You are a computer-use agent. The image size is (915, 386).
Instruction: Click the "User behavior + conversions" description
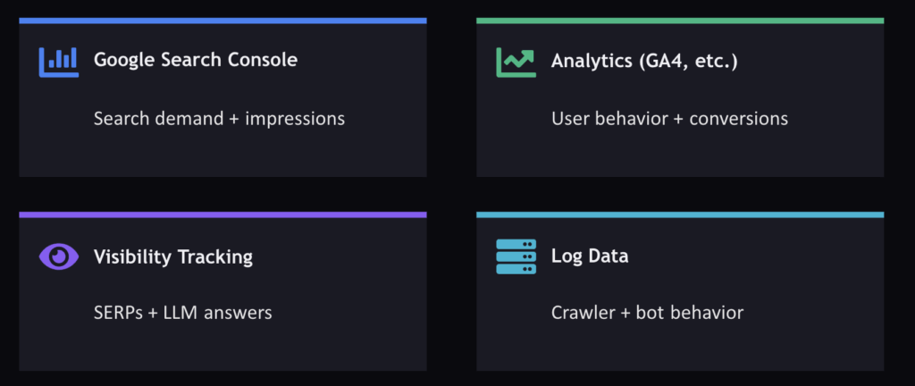point(669,118)
